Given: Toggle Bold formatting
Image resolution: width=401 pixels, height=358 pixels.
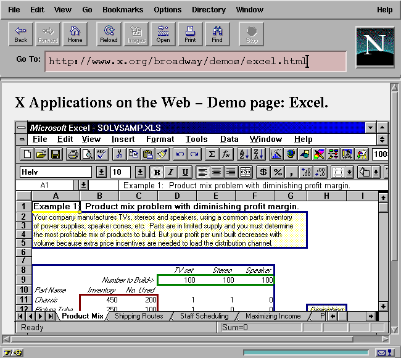Looking at the screenshot, I should point(157,172).
